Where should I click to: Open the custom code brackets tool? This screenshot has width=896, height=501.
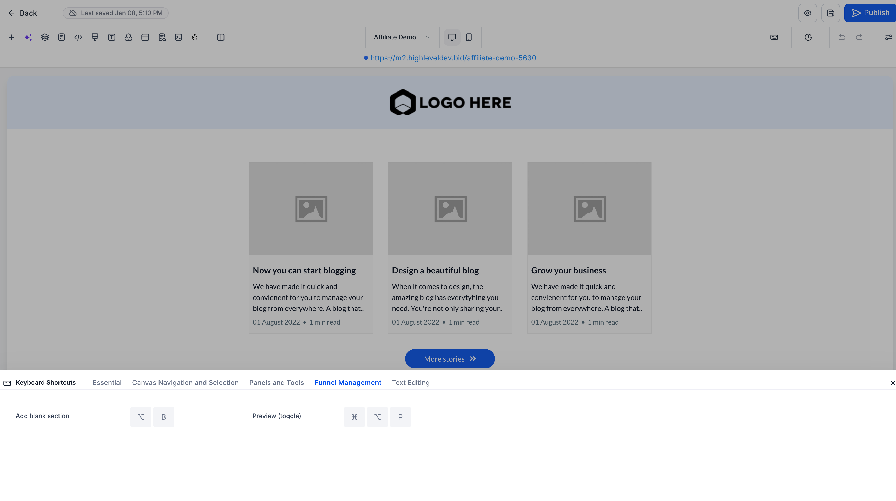(78, 37)
